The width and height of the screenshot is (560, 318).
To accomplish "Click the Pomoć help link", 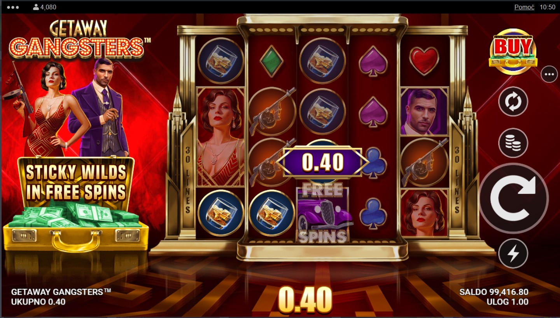I will [x=524, y=7].
